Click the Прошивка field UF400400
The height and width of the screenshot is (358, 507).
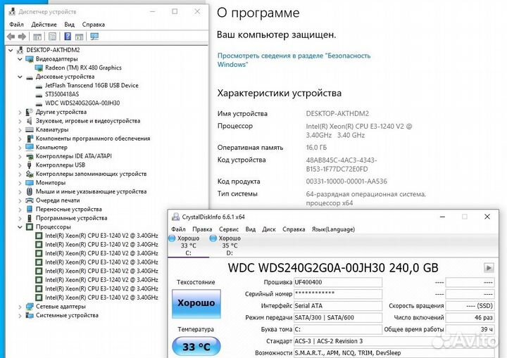(338, 282)
